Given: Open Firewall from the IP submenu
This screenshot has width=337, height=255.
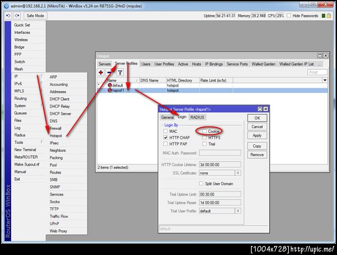Looking at the screenshot, I should [x=56, y=129].
